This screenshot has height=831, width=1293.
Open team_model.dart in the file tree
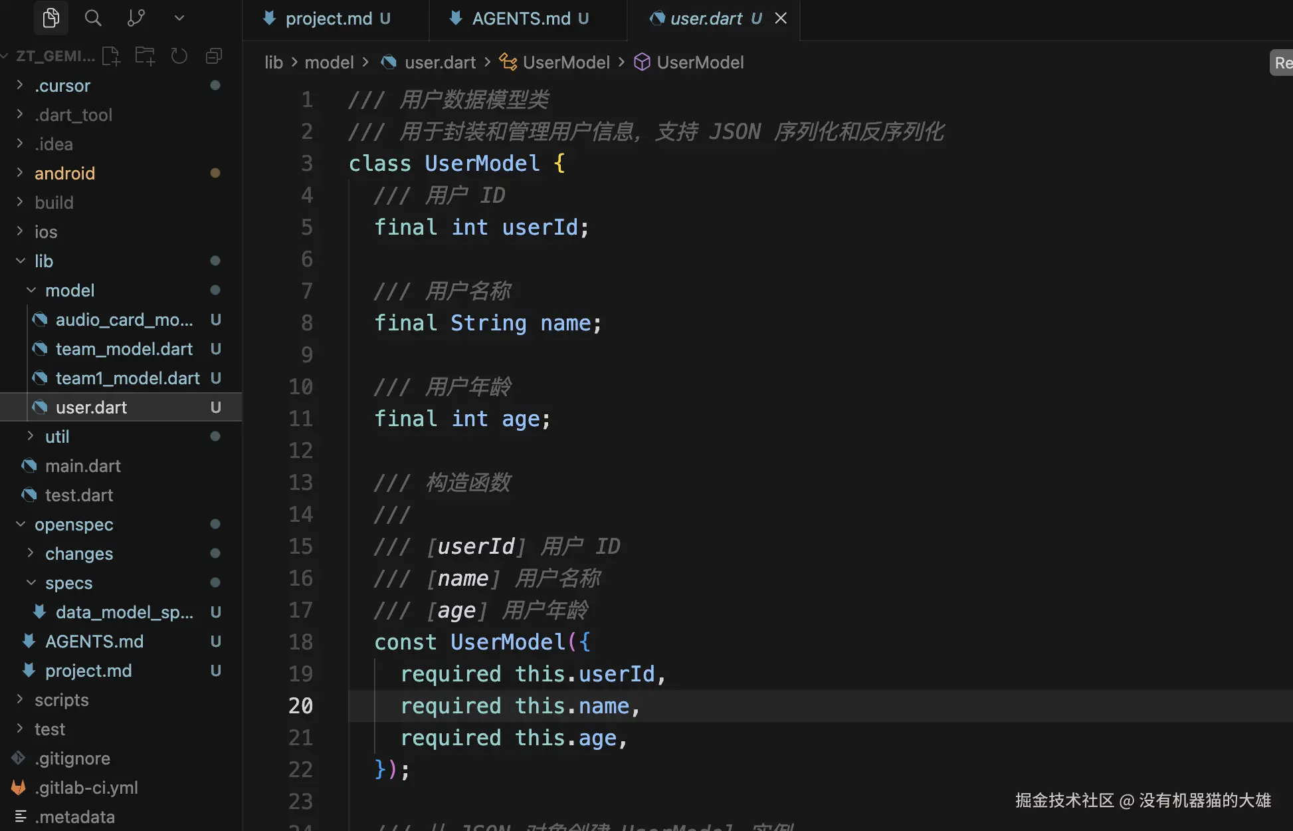click(x=124, y=349)
